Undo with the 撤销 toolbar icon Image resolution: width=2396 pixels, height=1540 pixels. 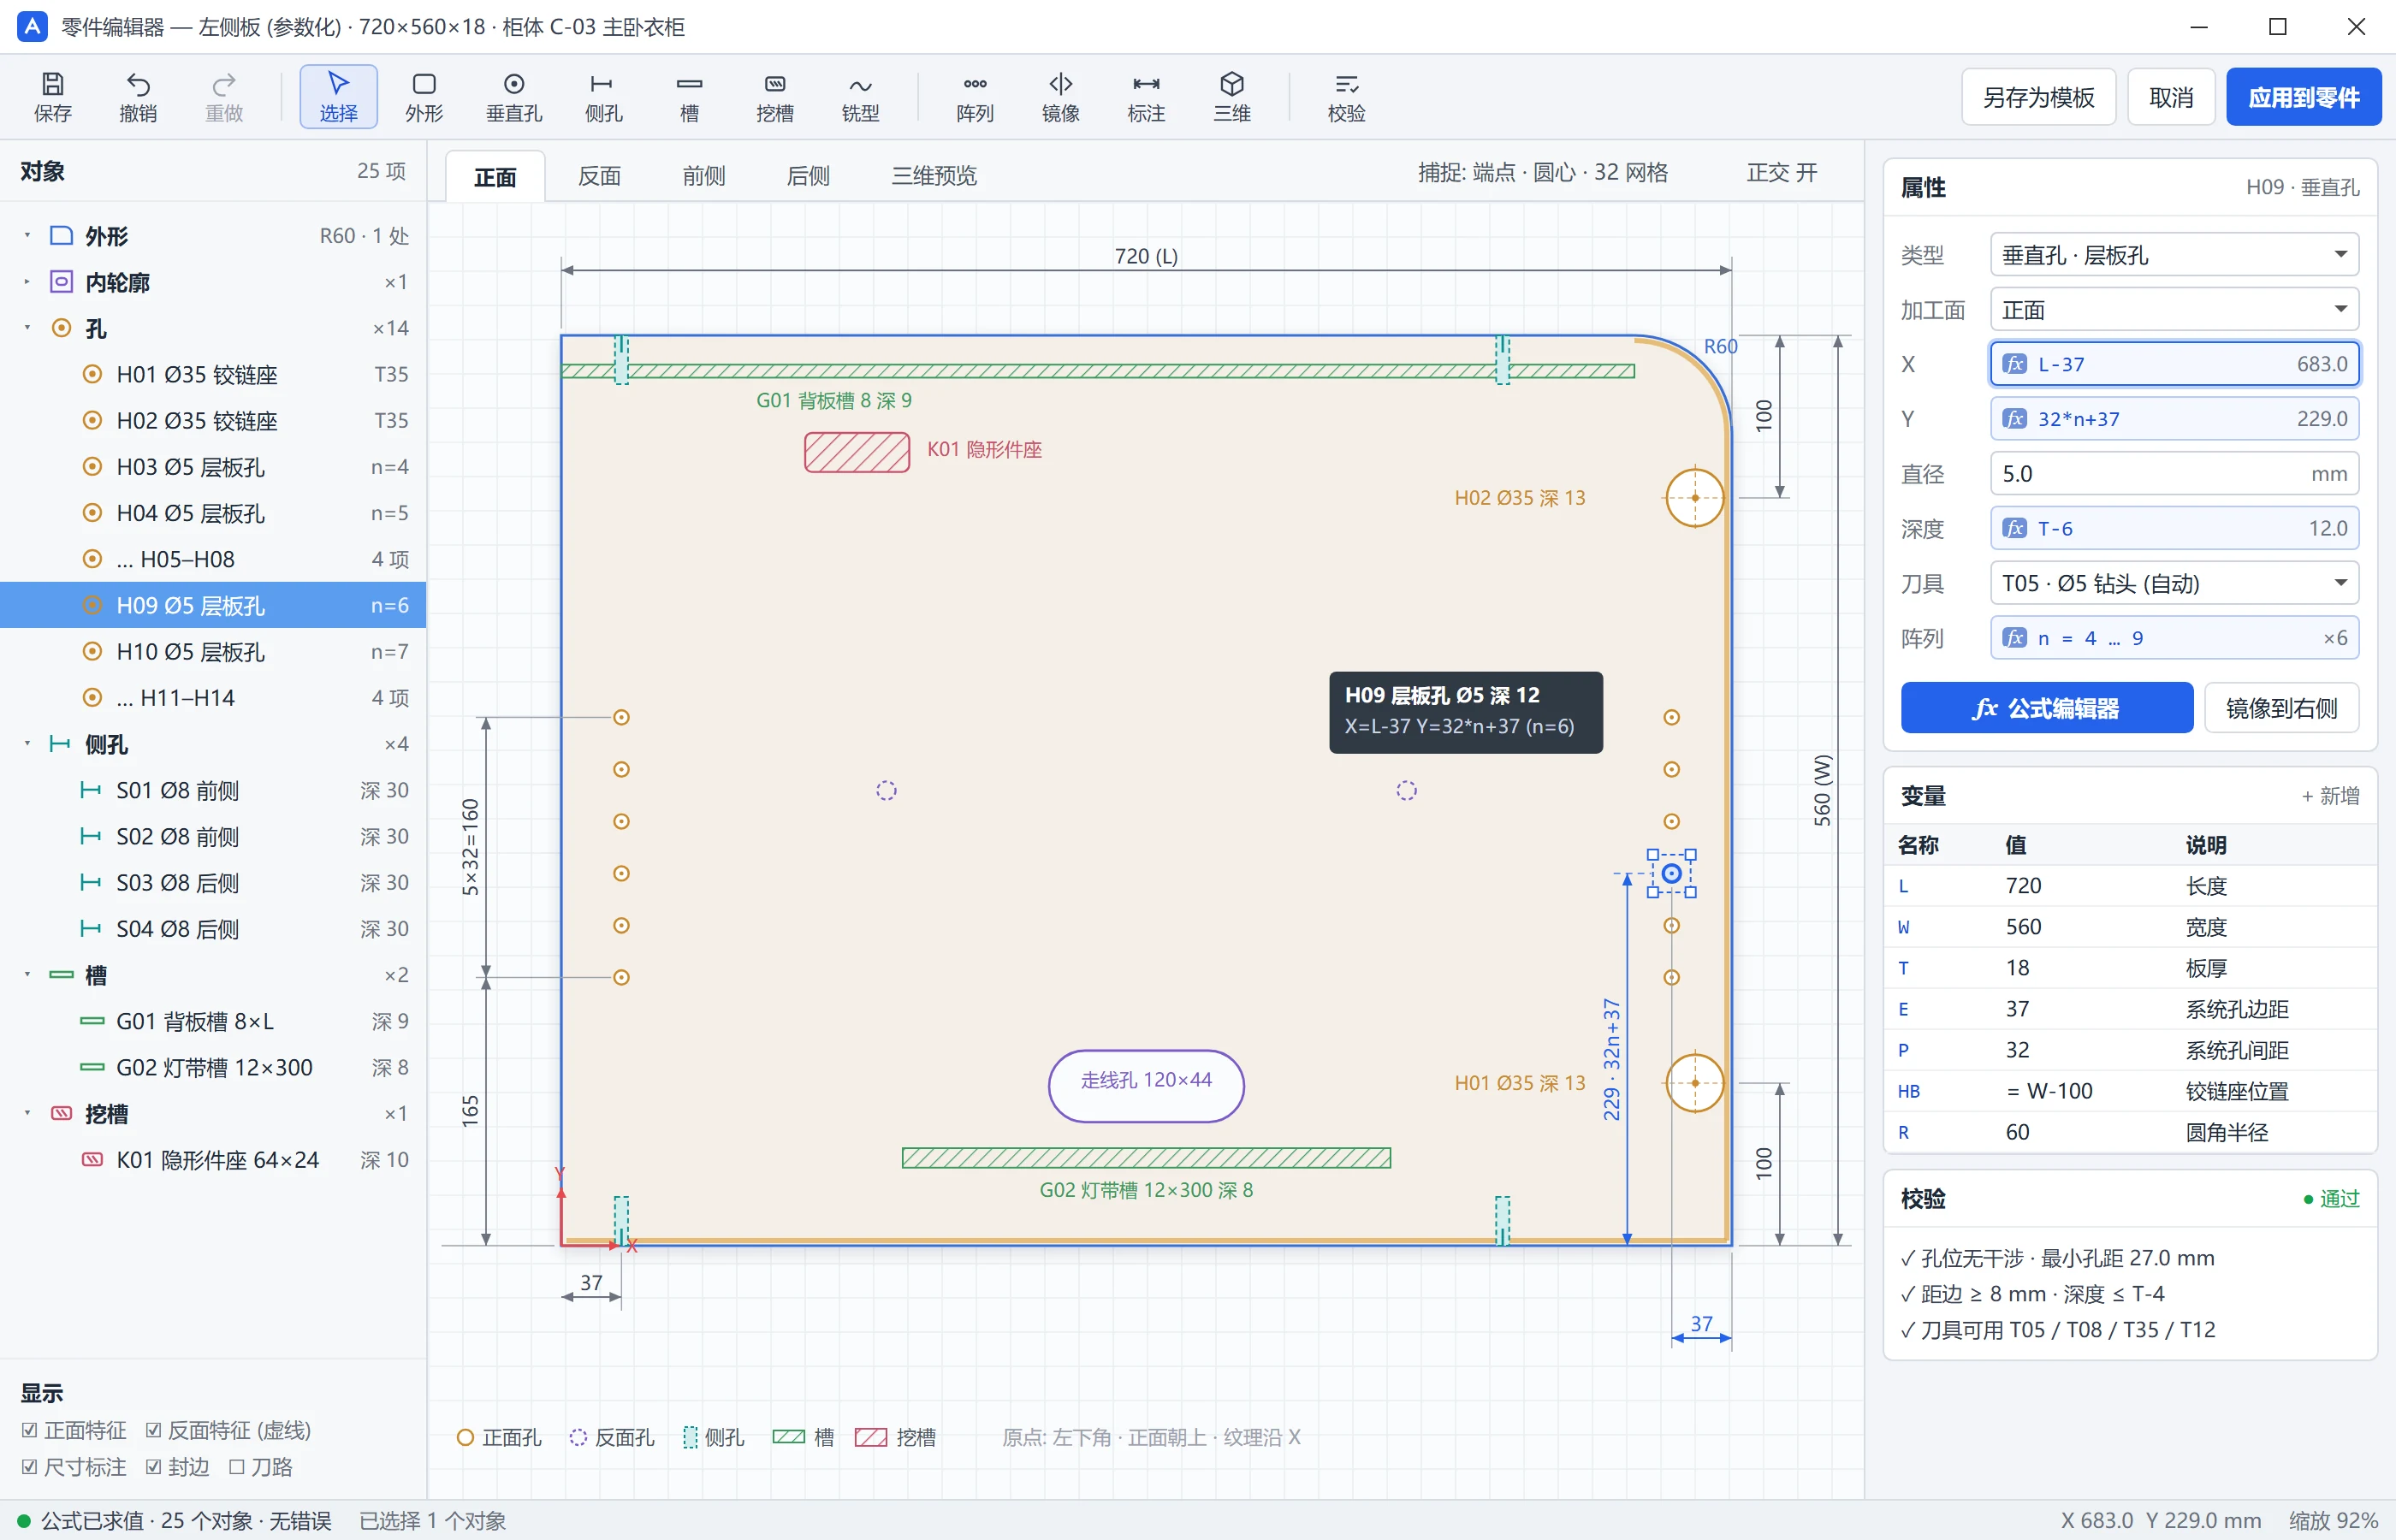[138, 97]
